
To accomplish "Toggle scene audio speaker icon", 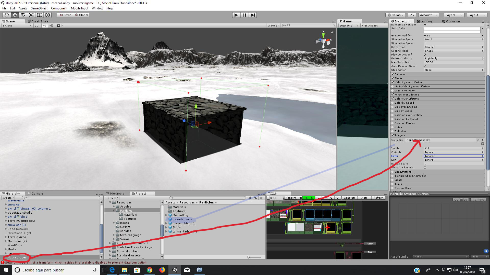I will click(51, 25).
